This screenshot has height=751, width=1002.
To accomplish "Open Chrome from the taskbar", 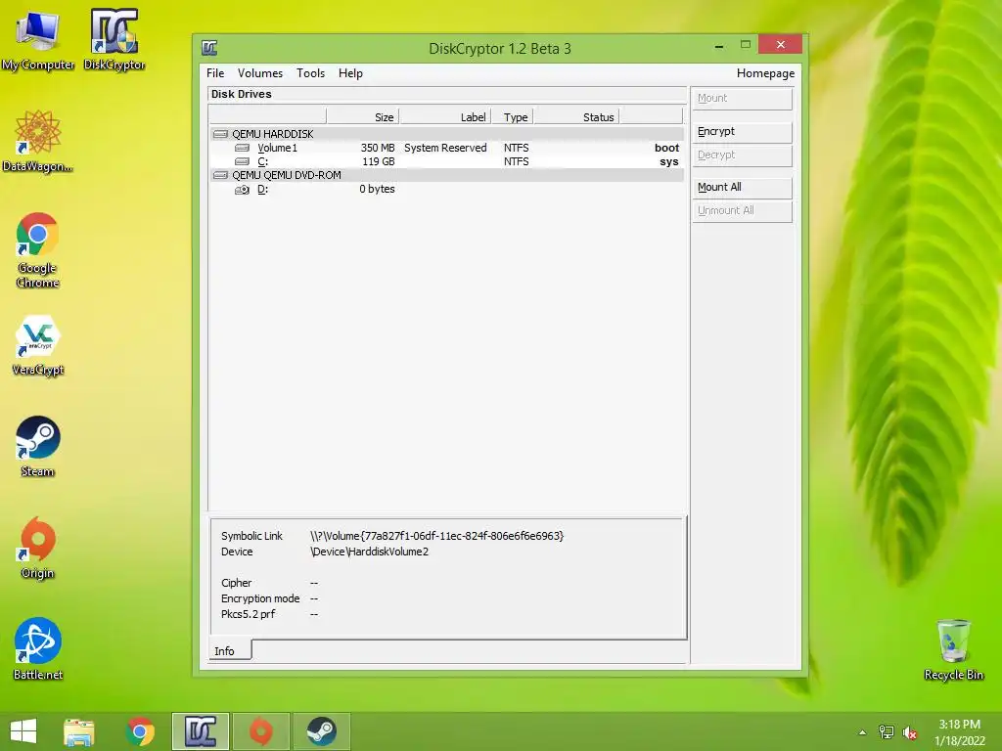I will [x=140, y=731].
